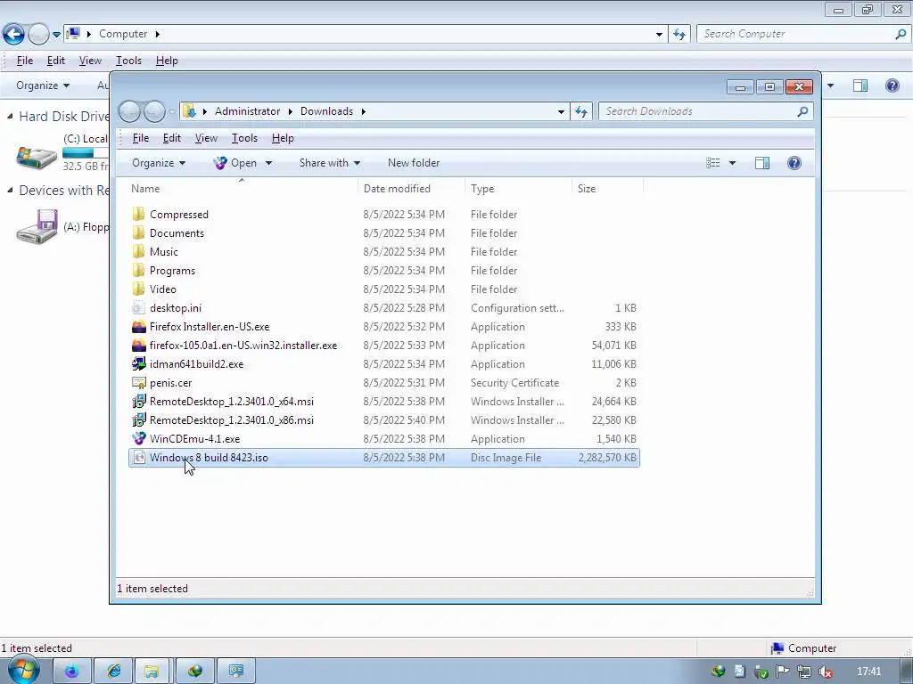Show the preview pane in Downloads window
The width and height of the screenshot is (913, 684).
point(762,163)
